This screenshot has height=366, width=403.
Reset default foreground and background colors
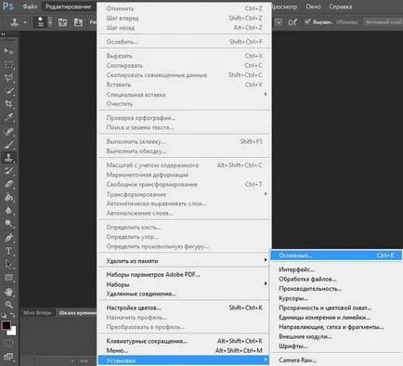pos(4,316)
